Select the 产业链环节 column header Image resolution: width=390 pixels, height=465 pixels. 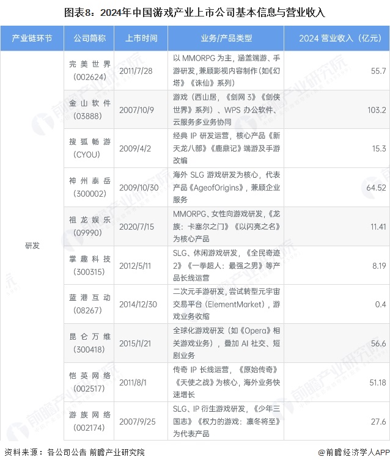coord(32,39)
